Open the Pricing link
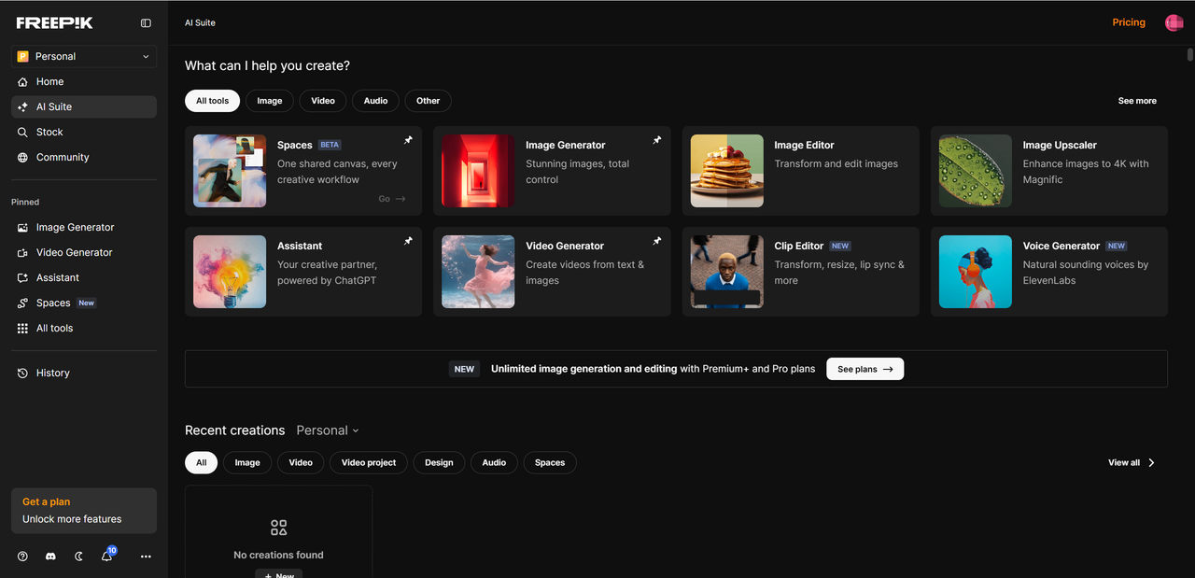This screenshot has width=1195, height=578. pyautogui.click(x=1128, y=22)
